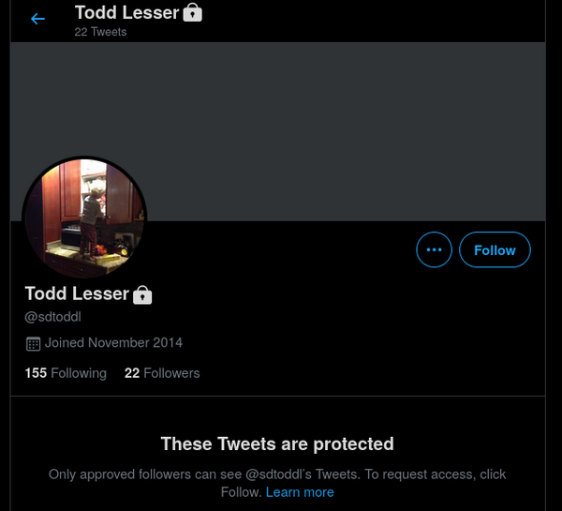Click the lock icon beside the profile name

(x=142, y=295)
